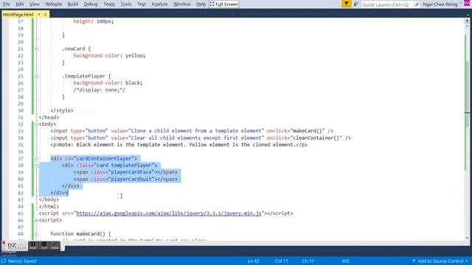The width and height of the screenshot is (472, 265).
Task: Click the editor split-window icon
Action: tap(467, 21)
